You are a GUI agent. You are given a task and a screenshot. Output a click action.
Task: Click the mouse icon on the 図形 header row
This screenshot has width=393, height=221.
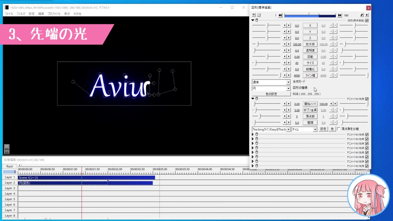pos(257,20)
